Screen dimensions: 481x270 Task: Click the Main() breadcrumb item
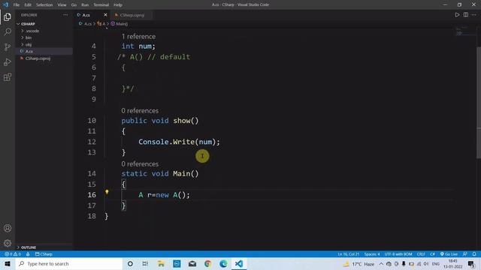119,23
